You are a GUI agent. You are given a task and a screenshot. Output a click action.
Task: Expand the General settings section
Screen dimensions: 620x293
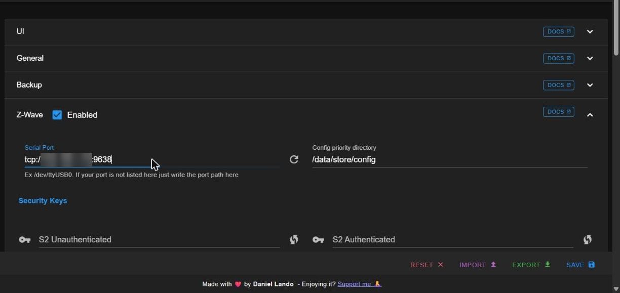590,58
